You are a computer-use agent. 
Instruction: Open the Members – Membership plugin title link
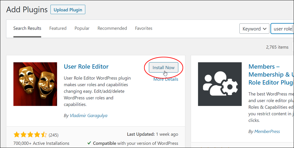click(x=271, y=74)
